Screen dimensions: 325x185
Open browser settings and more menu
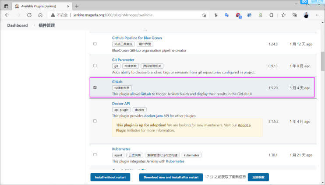pos(318,15)
